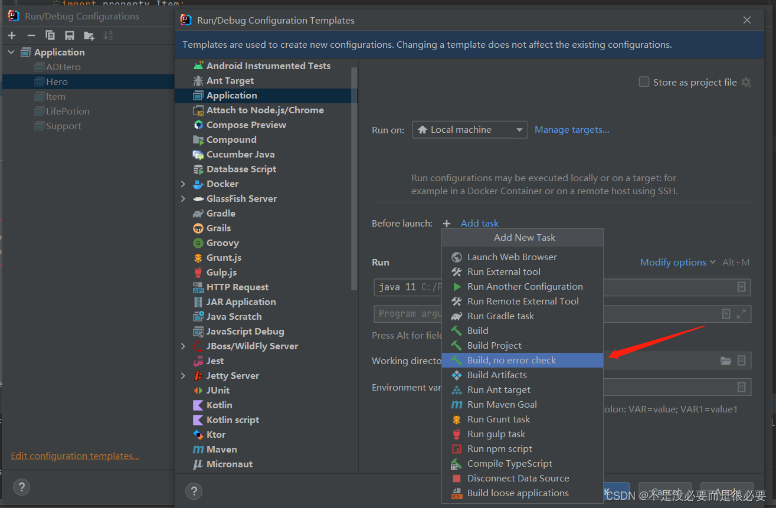Open Edit configuration templates link
The width and height of the screenshot is (776, 508).
(75, 456)
